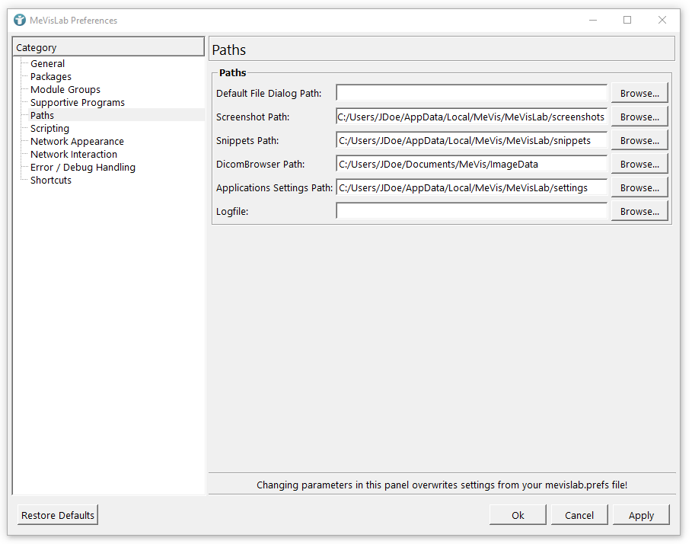Open the General category
This screenshot has height=544, width=692.
[47, 64]
